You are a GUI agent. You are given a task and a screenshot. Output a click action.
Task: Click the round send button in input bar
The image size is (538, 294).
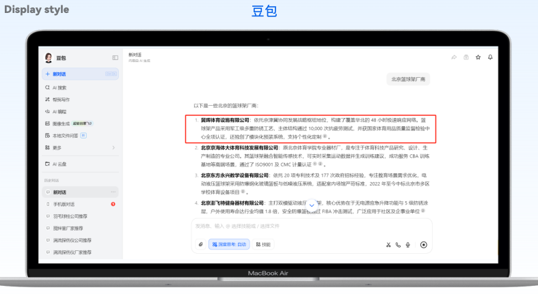[424, 244]
